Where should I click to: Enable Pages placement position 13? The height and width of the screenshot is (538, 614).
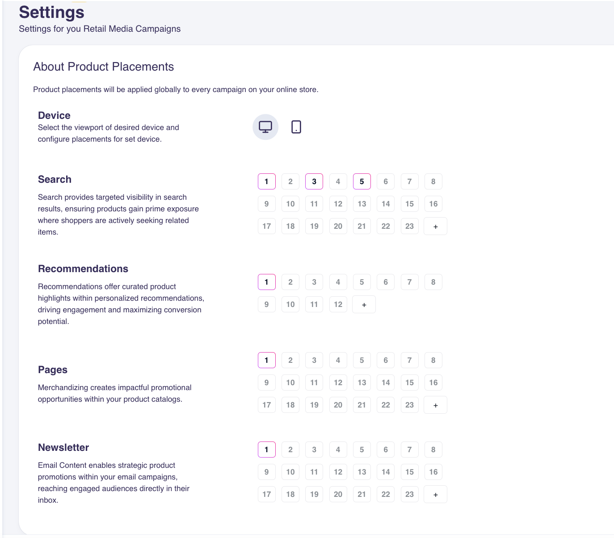tap(362, 382)
